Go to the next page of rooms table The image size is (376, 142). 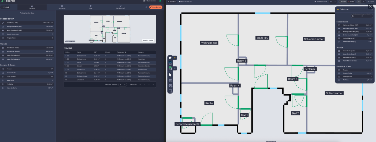(149, 85)
